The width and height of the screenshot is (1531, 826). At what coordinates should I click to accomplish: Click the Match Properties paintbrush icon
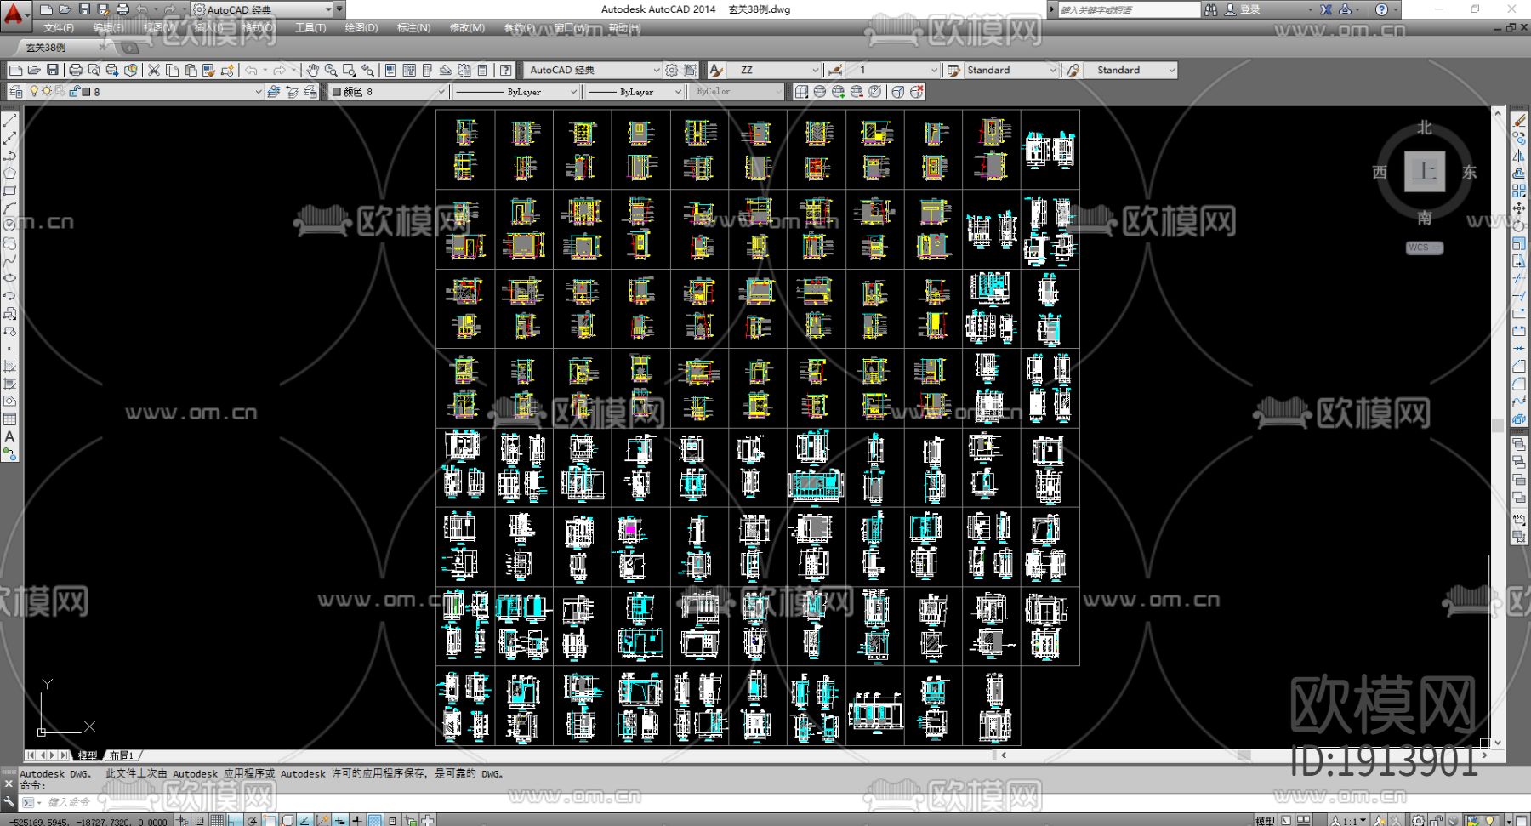pos(208,70)
